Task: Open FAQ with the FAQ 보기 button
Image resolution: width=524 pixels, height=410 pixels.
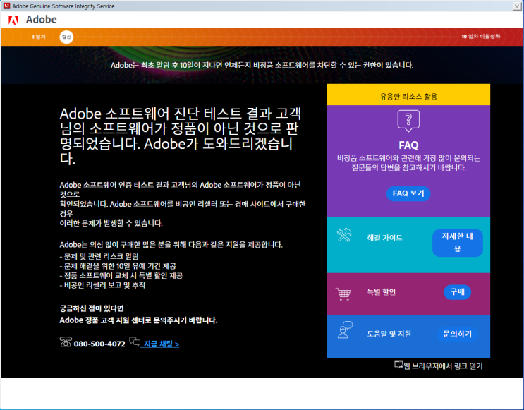Action: (408, 193)
